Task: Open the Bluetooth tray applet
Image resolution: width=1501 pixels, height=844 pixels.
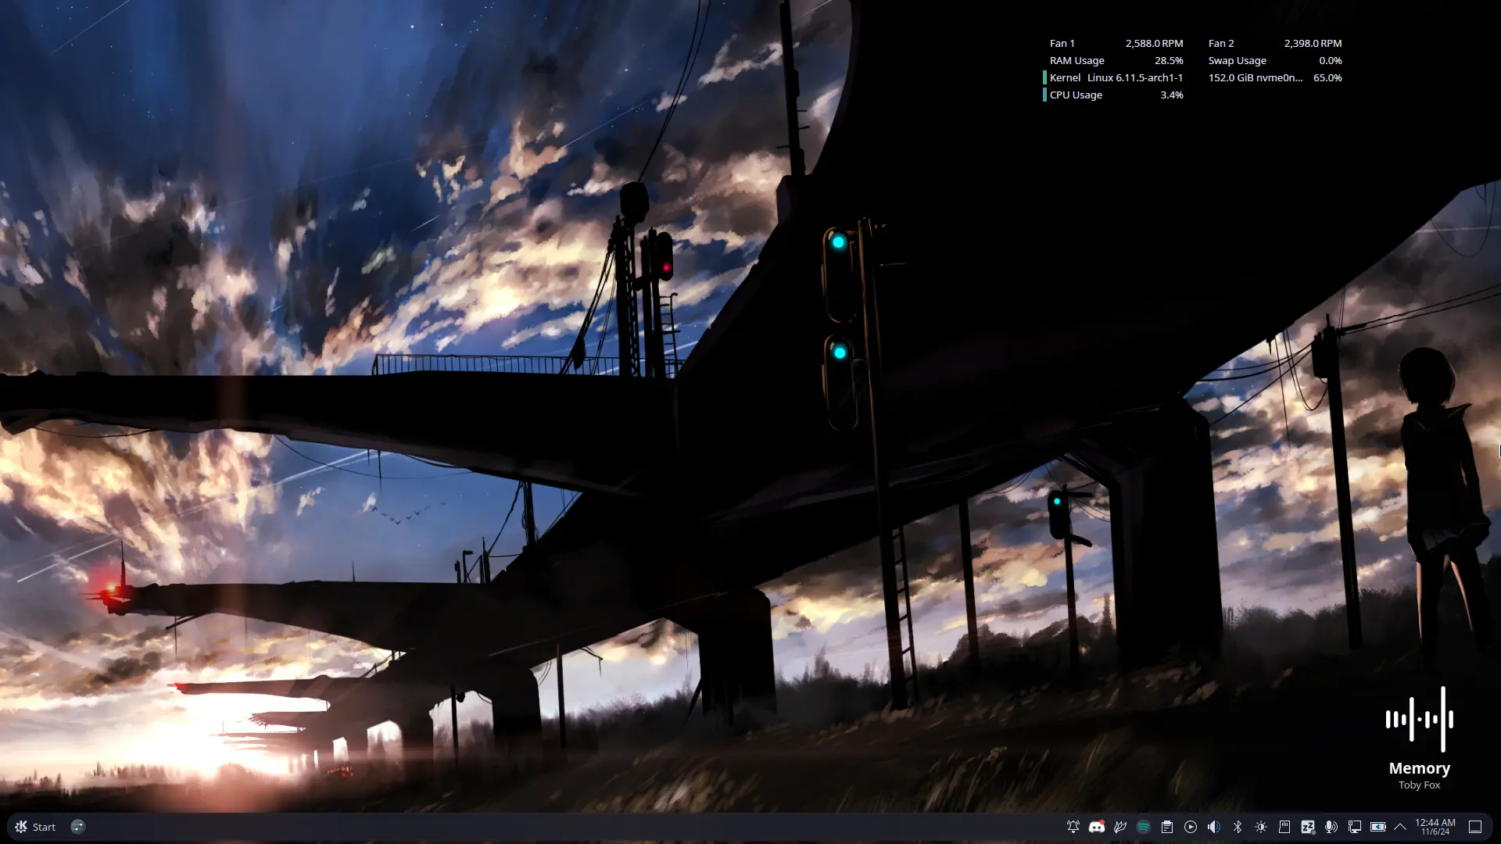Action: [1238, 827]
